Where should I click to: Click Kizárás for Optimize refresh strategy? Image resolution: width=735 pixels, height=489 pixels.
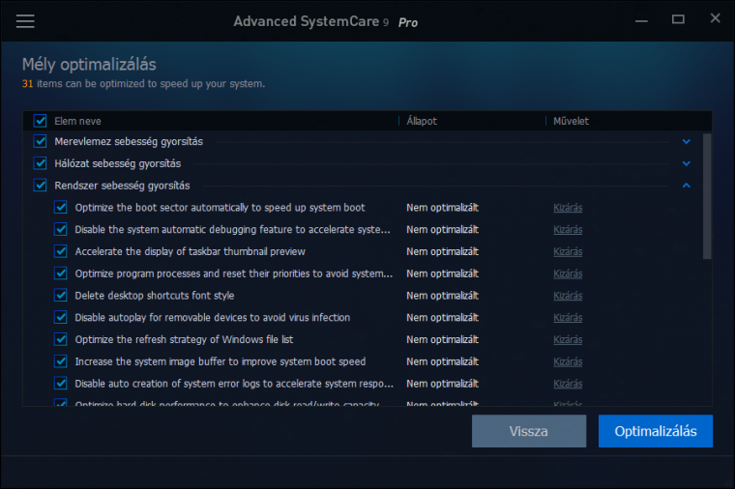[x=568, y=339]
